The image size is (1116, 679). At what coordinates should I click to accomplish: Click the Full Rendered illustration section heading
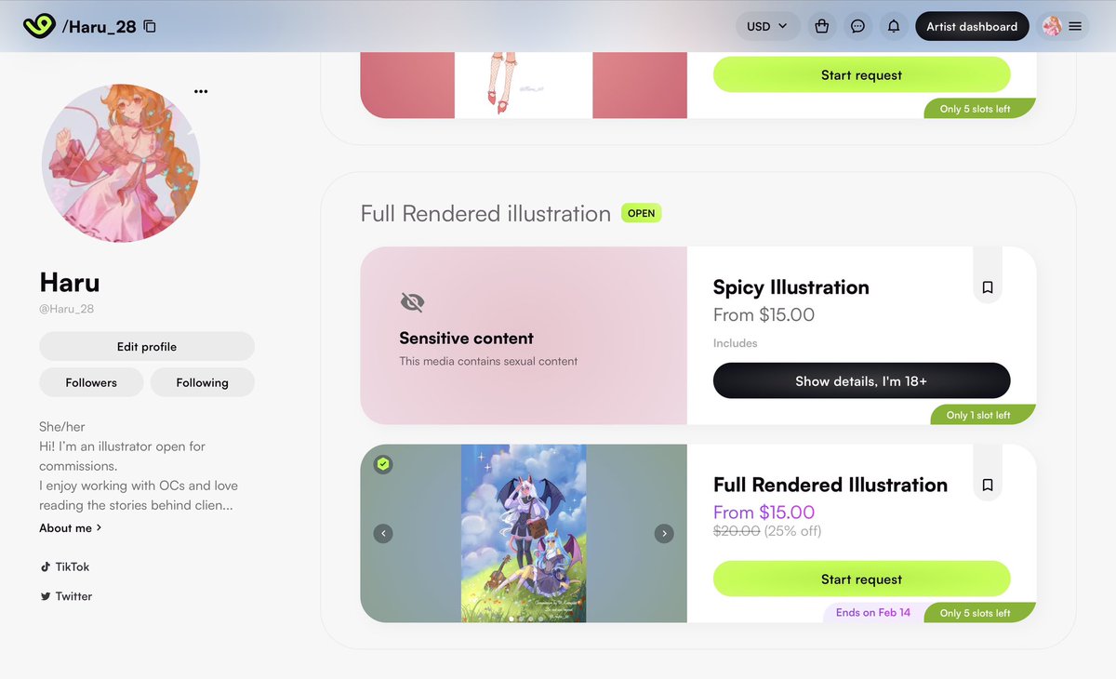[485, 213]
